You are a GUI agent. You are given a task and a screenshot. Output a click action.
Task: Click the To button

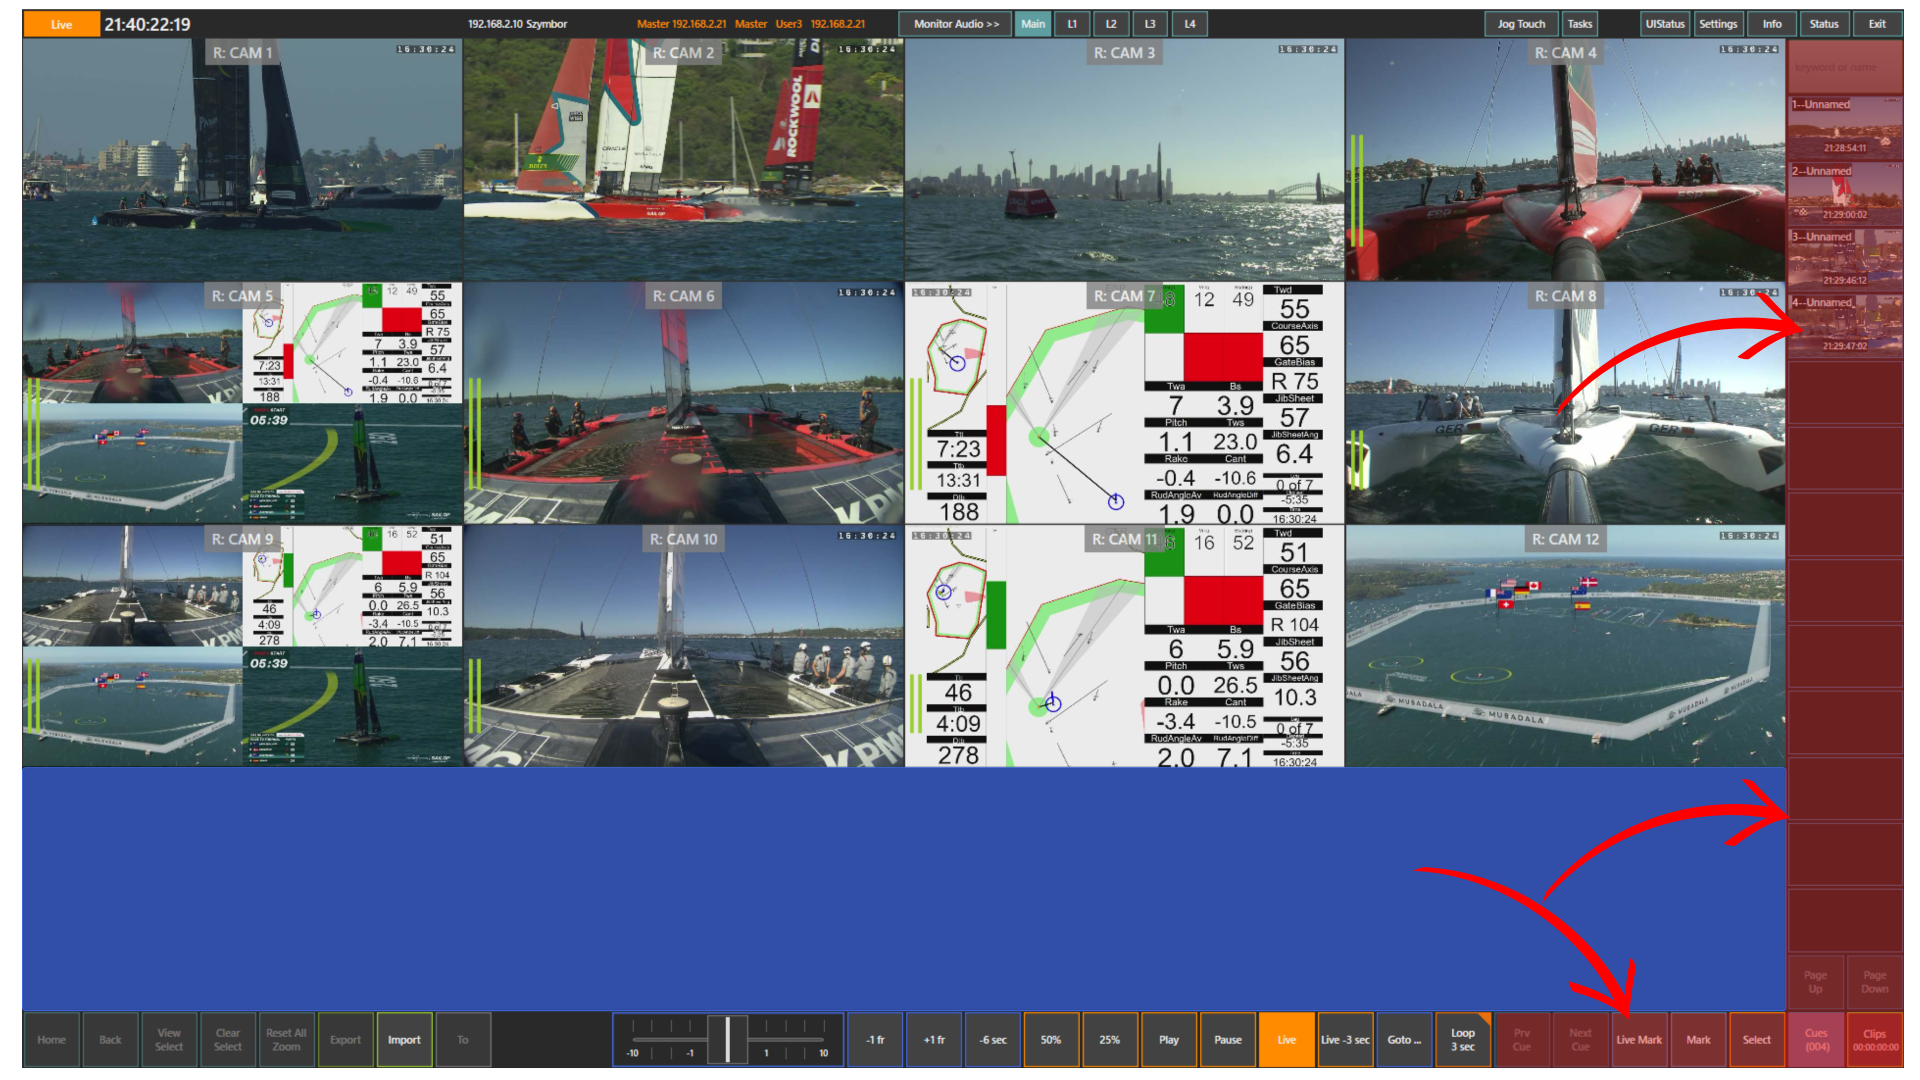(463, 1039)
